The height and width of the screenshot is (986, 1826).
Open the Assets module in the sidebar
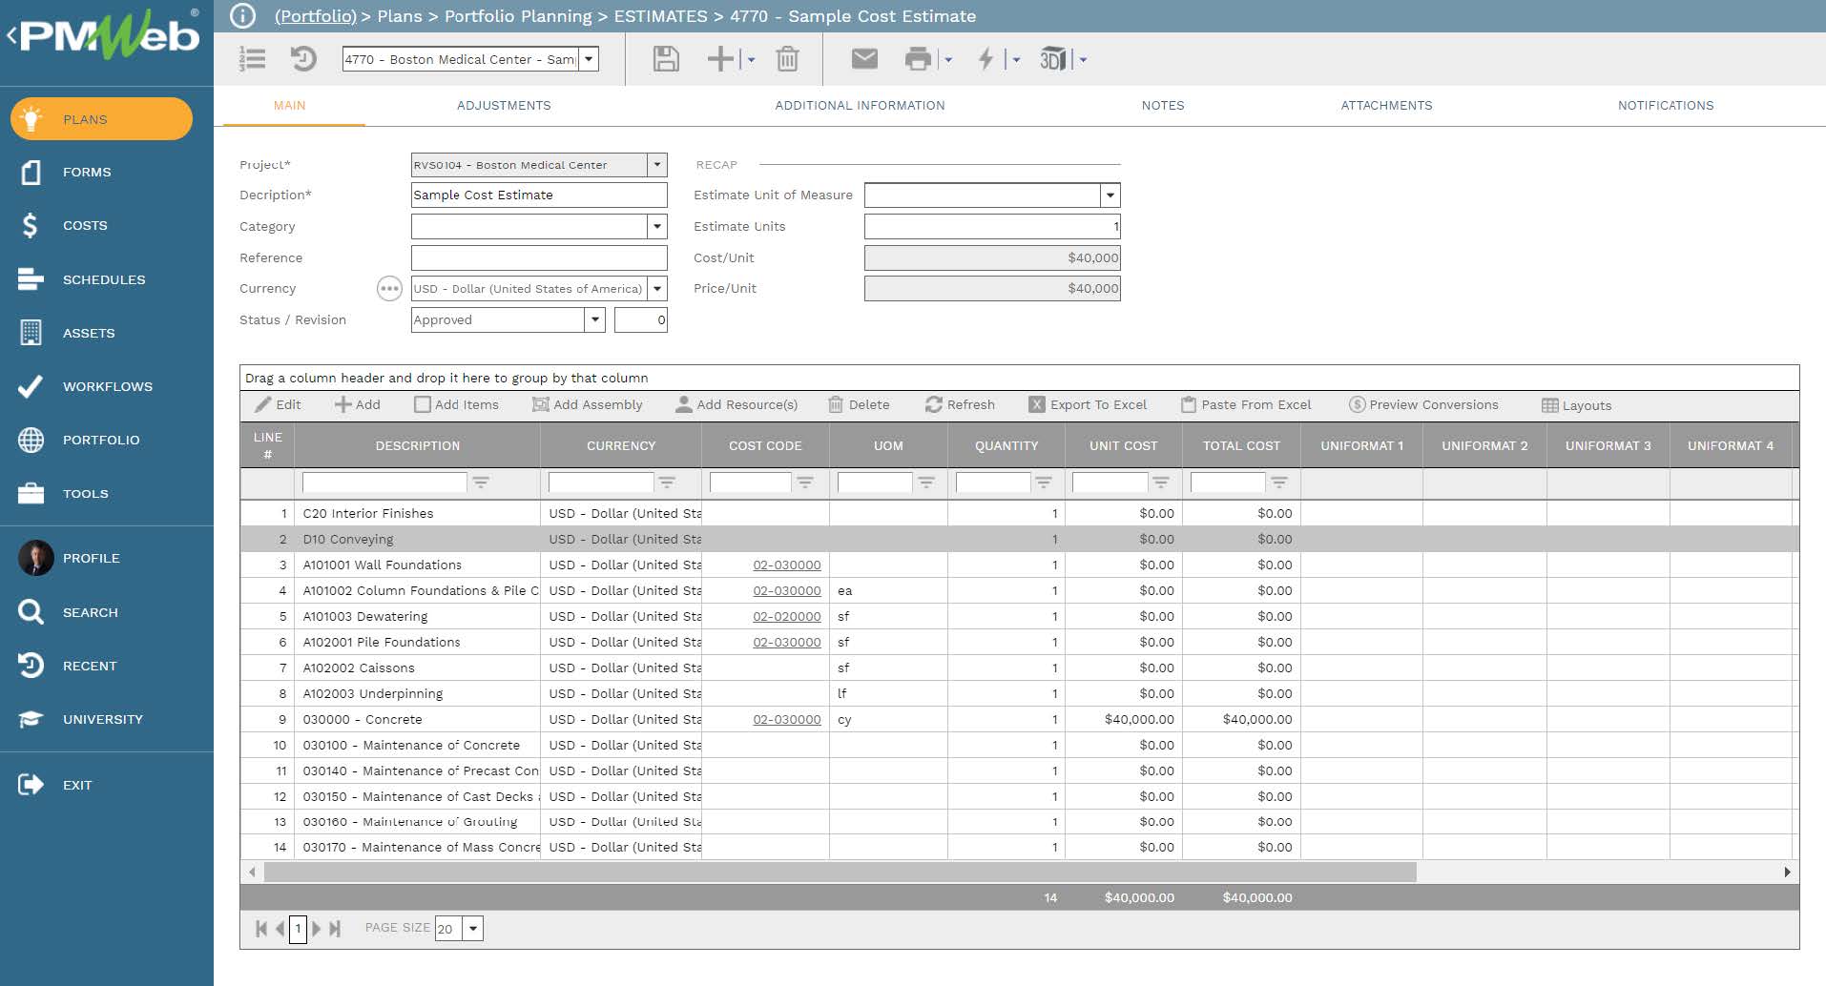click(x=89, y=333)
